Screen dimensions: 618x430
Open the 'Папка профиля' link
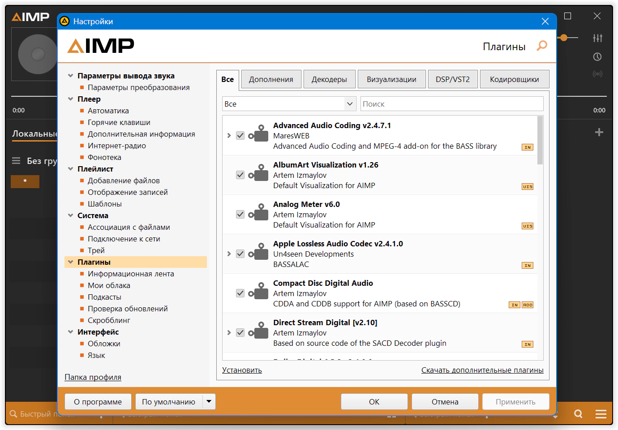93,377
